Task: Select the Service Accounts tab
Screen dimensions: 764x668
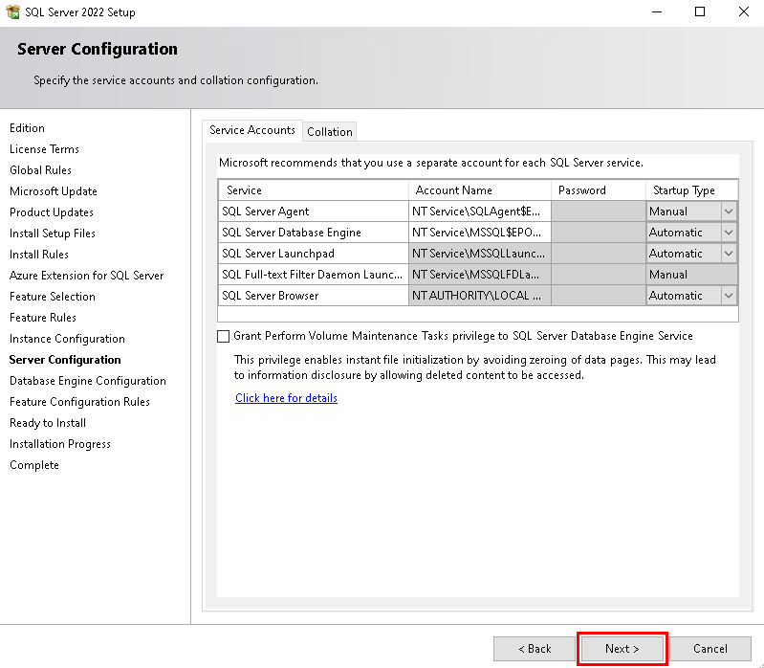Action: 251,130
